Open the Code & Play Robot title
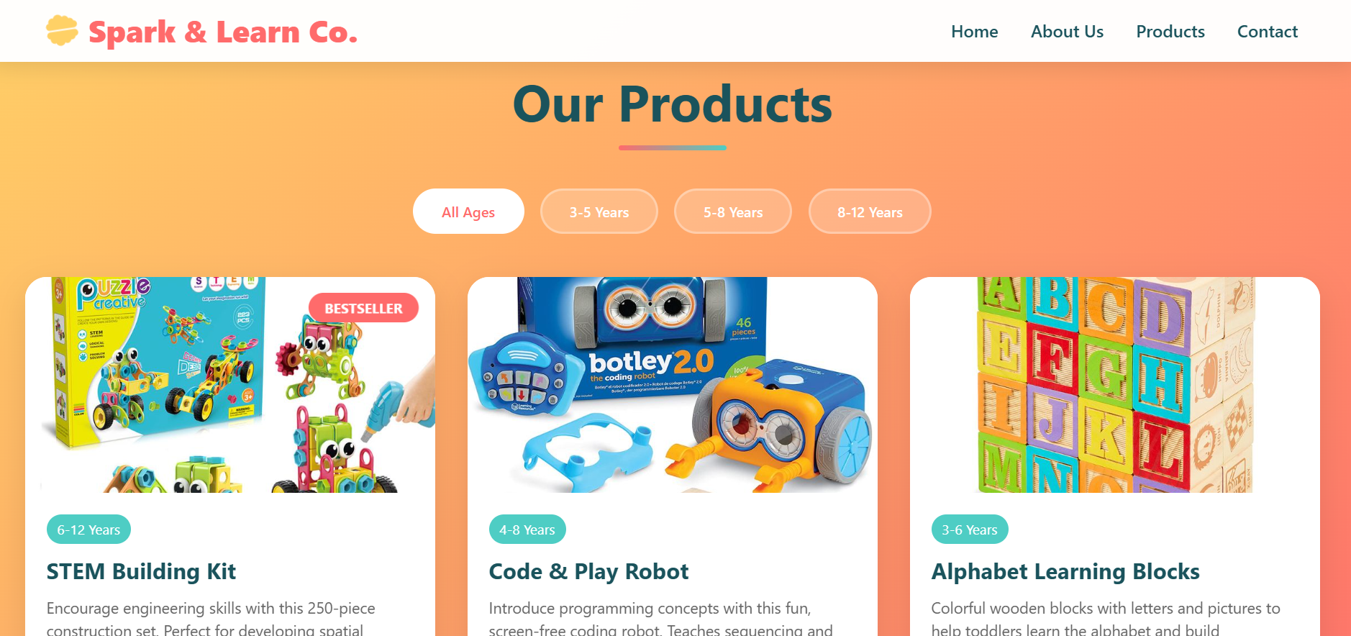 click(x=588, y=571)
